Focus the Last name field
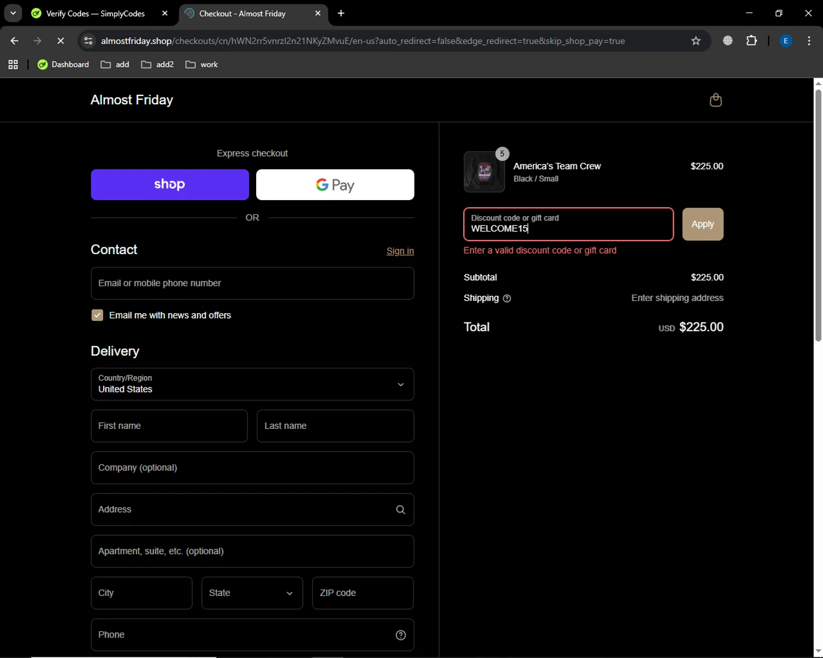Image resolution: width=823 pixels, height=658 pixels. 335,426
